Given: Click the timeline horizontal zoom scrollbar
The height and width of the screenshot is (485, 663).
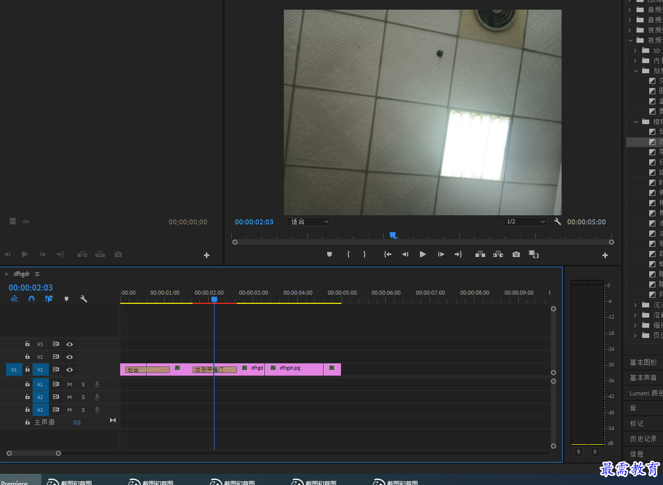Looking at the screenshot, I should pos(34,453).
